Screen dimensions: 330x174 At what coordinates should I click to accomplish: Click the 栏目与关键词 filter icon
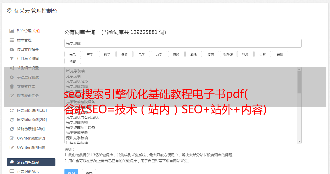coord(12,59)
